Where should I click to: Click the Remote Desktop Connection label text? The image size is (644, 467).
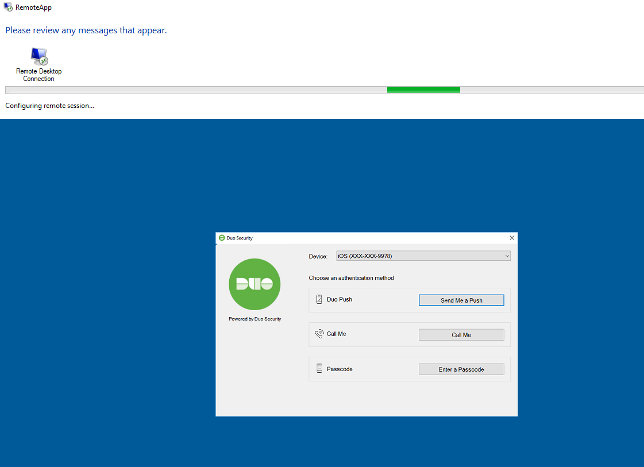(38, 75)
